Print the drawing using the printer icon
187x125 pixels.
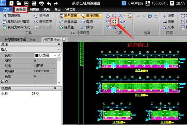(41, 3)
